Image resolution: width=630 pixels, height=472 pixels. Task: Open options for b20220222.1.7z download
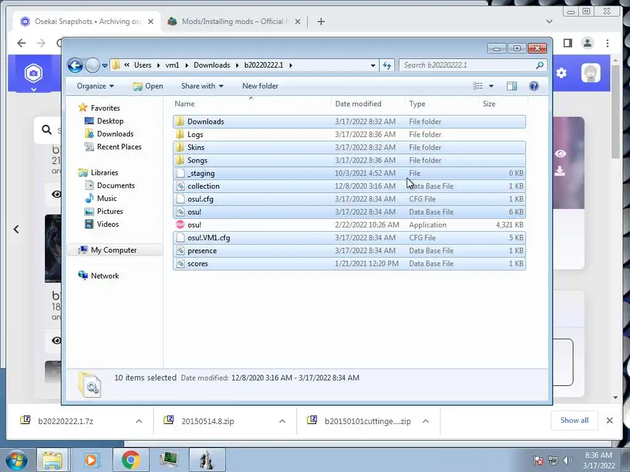(138, 421)
